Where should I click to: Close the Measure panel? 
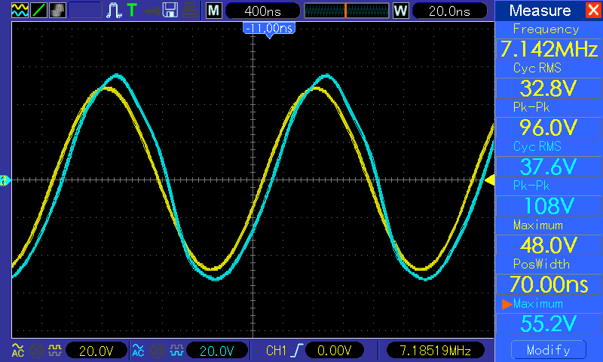tap(592, 11)
